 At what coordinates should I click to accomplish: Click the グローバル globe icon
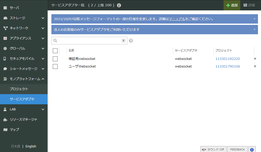tap(5, 48)
